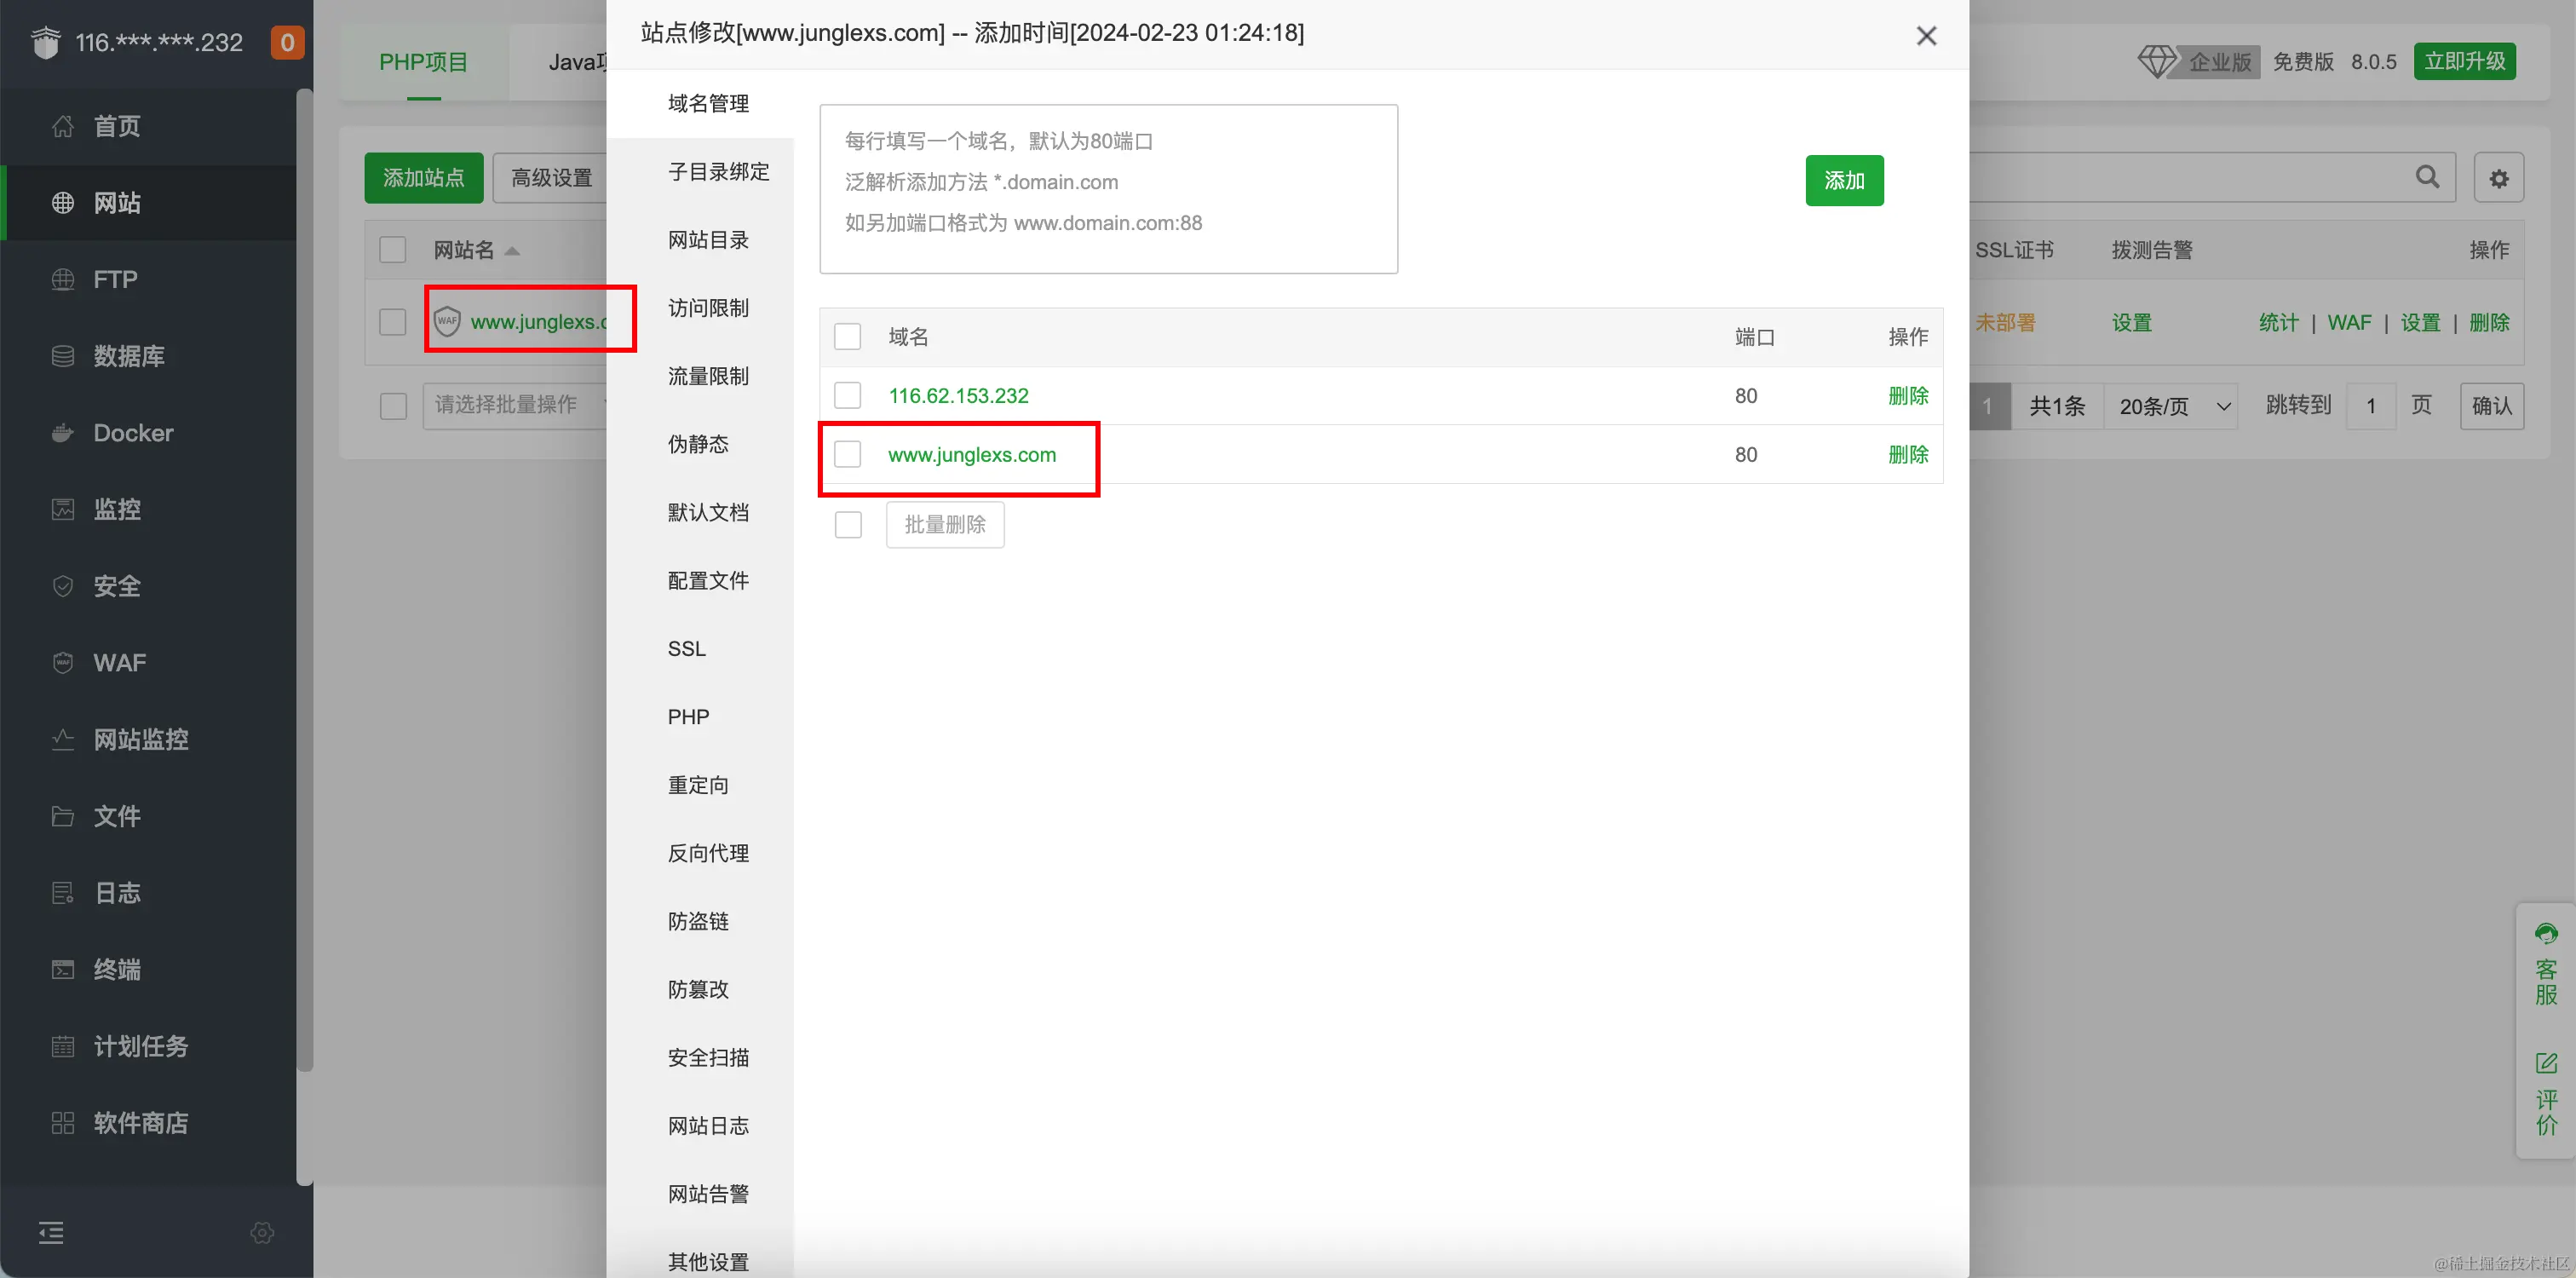
Task: Click the search magnifier icon
Action: [2427, 177]
